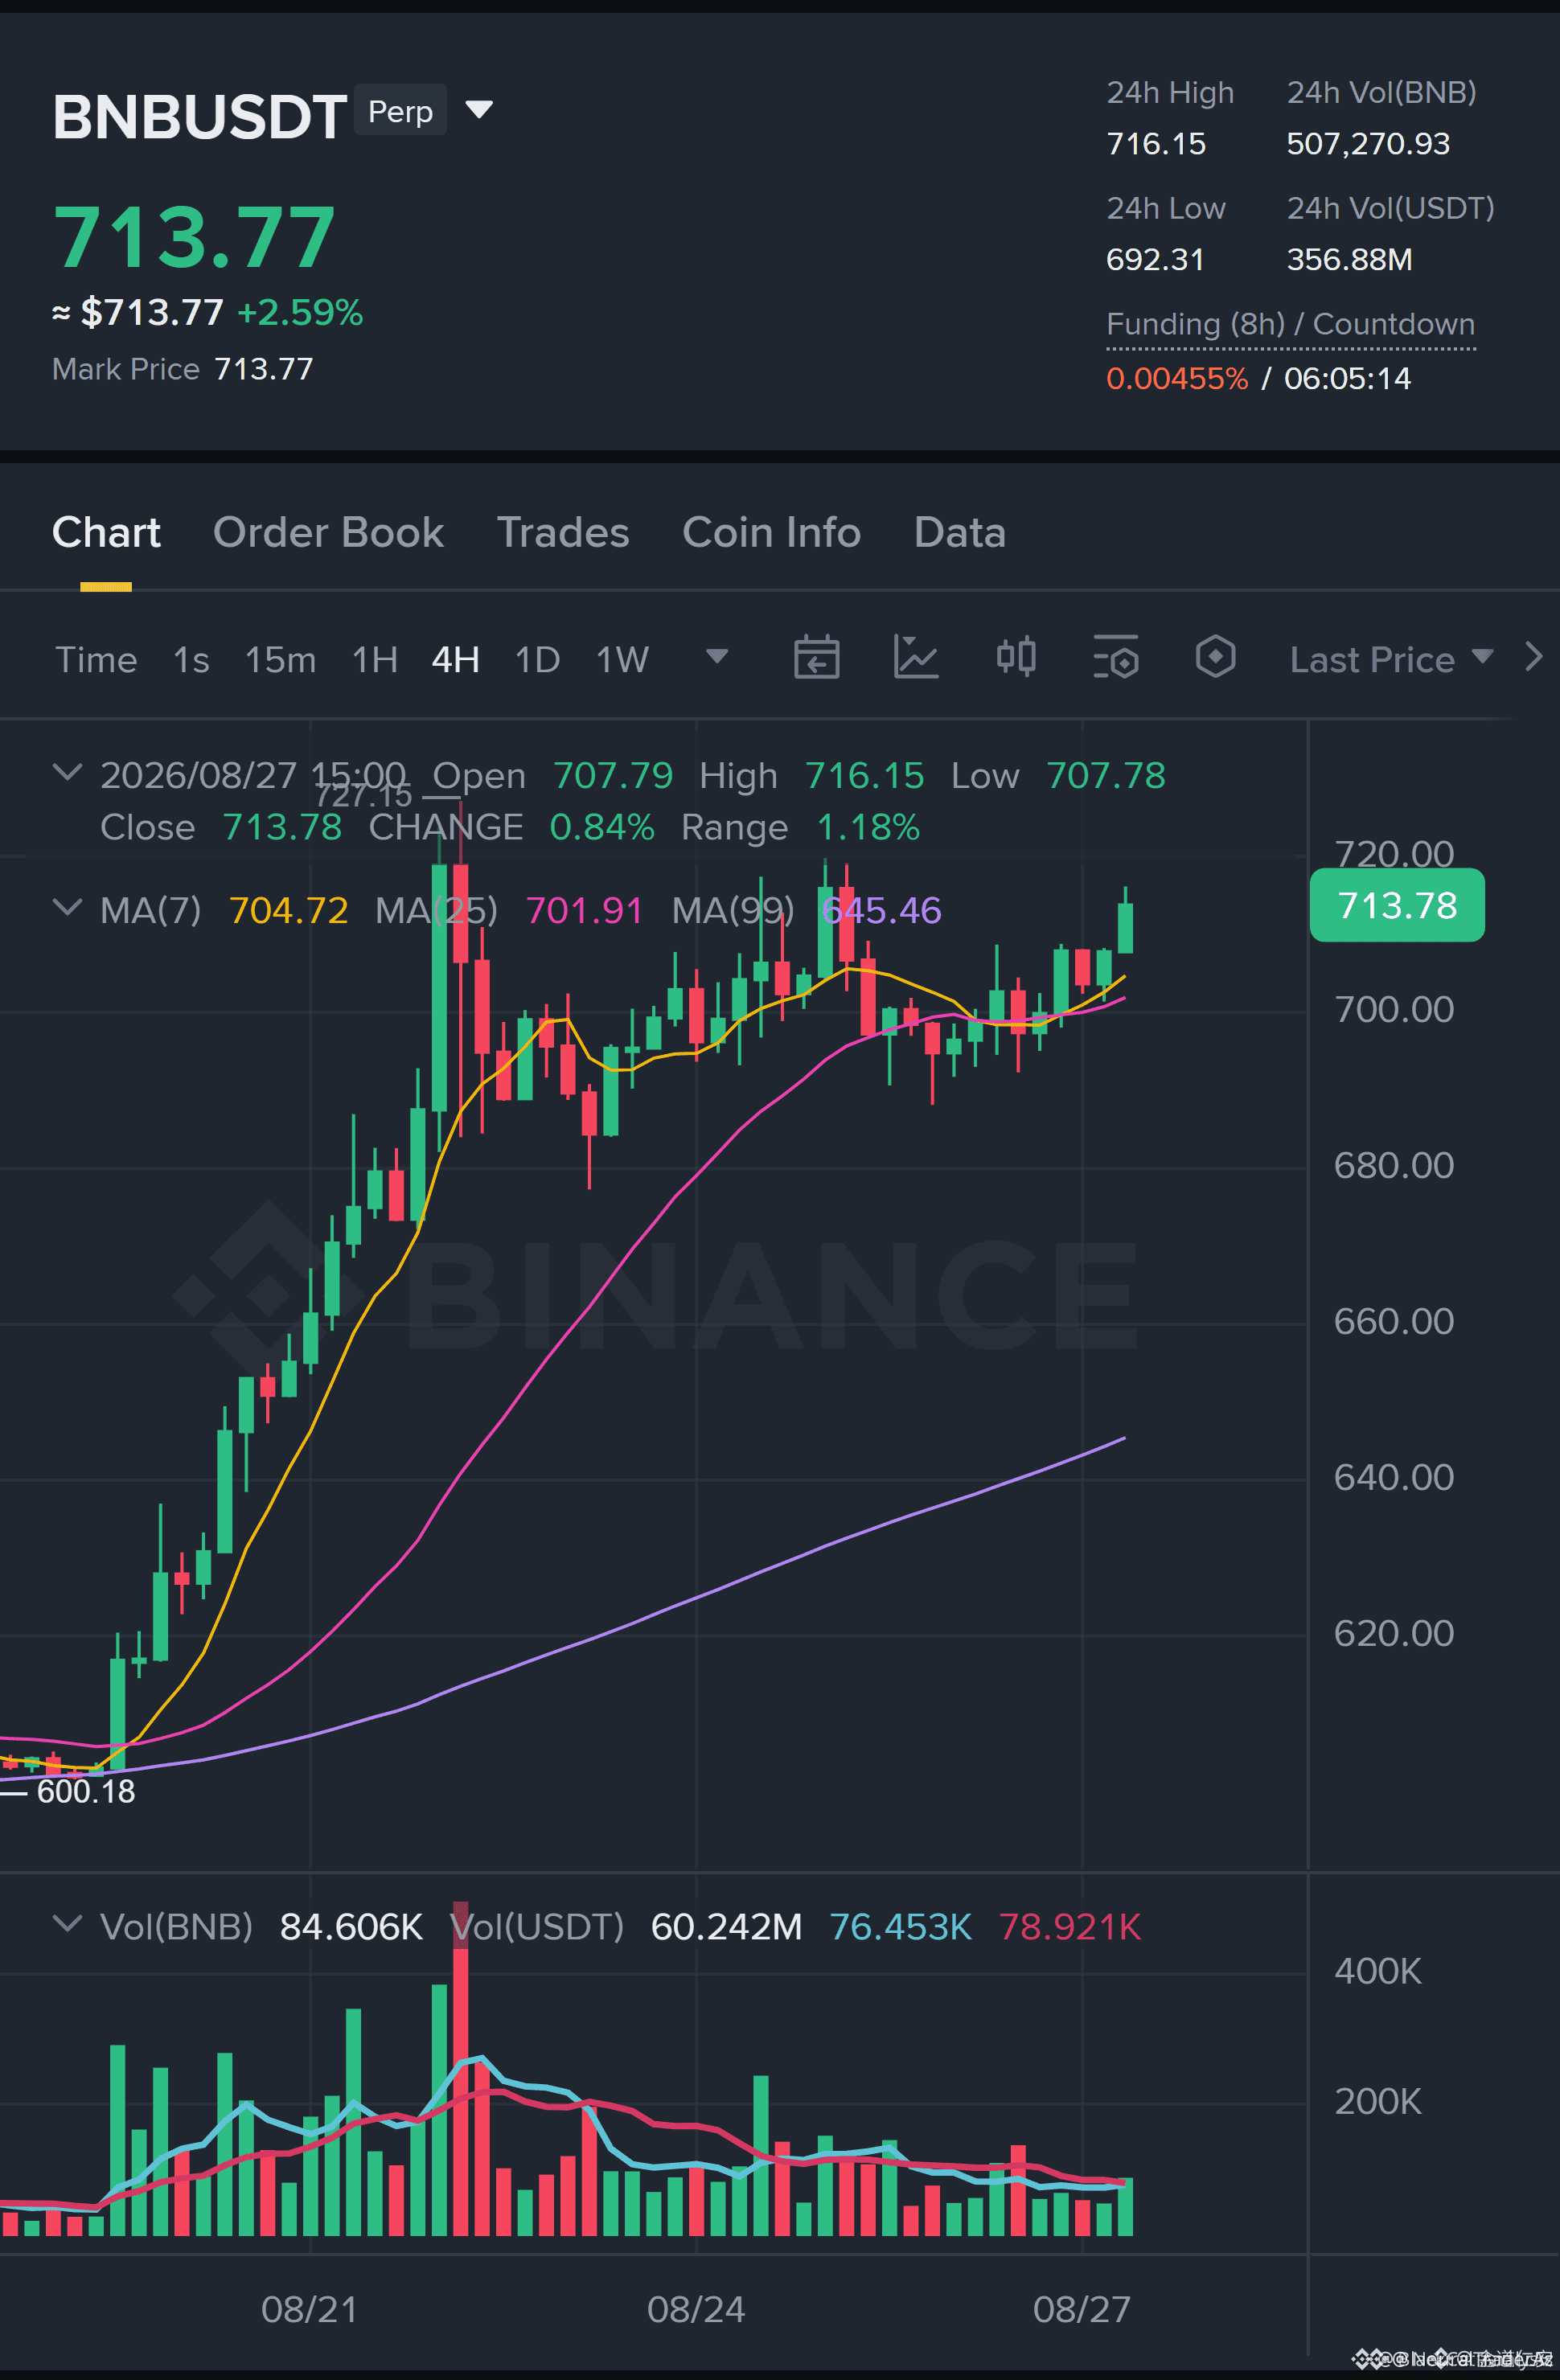Open the chart display settings icon
Image resolution: width=1560 pixels, height=2380 pixels.
(x=1116, y=657)
